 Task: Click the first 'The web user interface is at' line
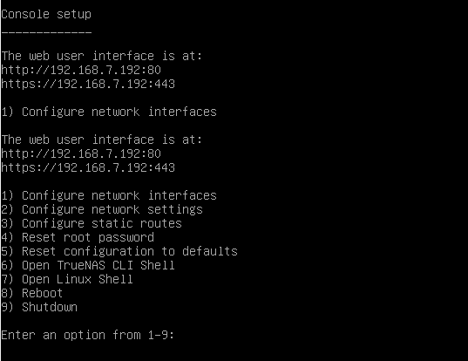102,56
